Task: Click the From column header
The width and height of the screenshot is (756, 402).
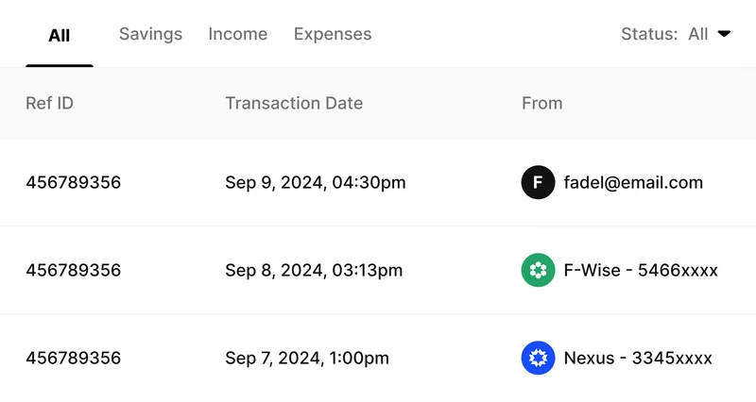Action: coord(541,103)
